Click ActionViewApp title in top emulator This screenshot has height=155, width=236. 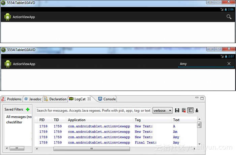pyautogui.click(x=24, y=17)
